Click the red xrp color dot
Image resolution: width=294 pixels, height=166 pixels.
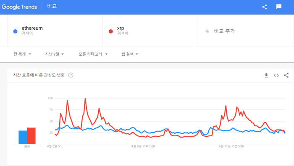click(x=110, y=31)
